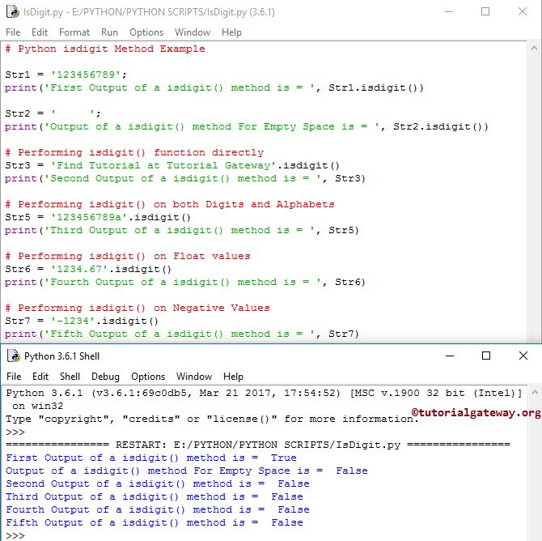Click the RESTART line in Shell output
The width and height of the screenshot is (542, 541).
pyautogui.click(x=258, y=445)
